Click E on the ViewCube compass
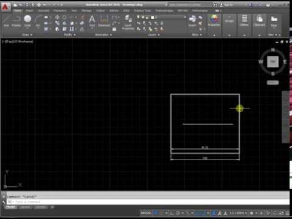292x219 pixels. [285, 62]
